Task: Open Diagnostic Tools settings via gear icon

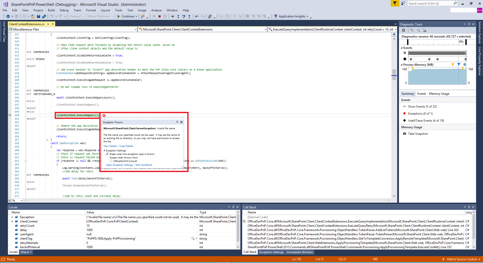Action: (404, 30)
